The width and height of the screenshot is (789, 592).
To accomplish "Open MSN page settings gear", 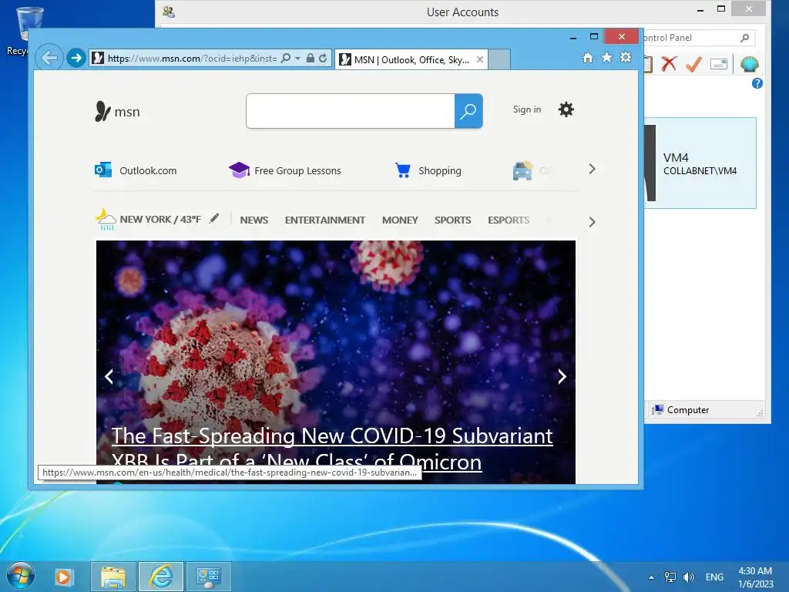I will click(x=566, y=109).
